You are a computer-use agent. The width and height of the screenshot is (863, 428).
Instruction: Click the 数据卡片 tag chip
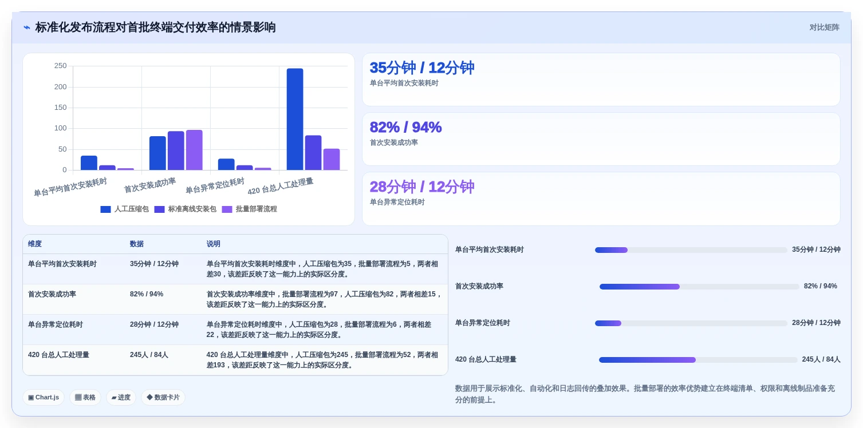(163, 397)
